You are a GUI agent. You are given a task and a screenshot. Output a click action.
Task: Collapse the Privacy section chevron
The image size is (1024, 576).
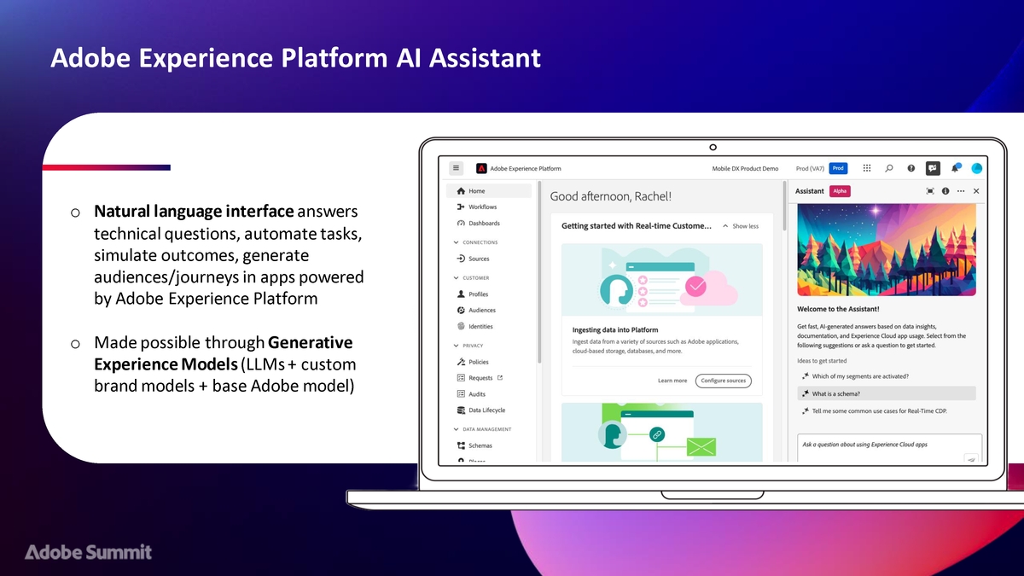point(457,346)
